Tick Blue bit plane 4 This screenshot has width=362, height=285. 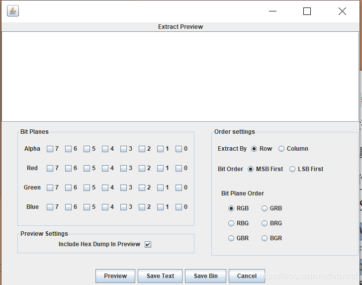click(105, 207)
